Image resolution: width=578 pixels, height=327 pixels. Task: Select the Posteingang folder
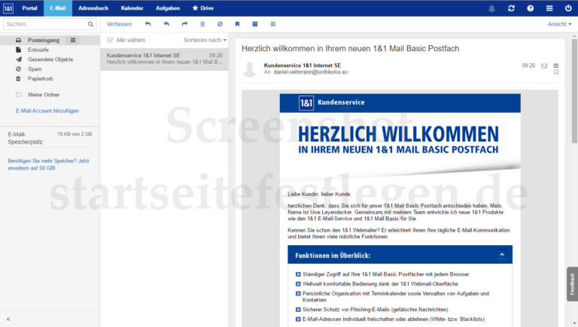[x=44, y=40]
